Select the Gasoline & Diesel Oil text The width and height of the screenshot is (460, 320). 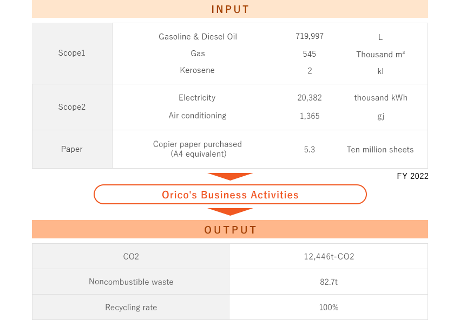pyautogui.click(x=198, y=37)
